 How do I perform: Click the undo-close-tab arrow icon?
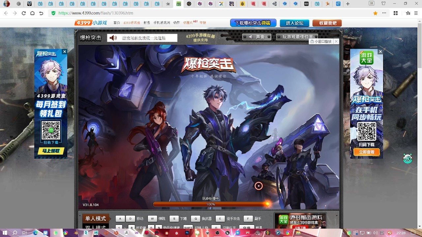click(41, 13)
